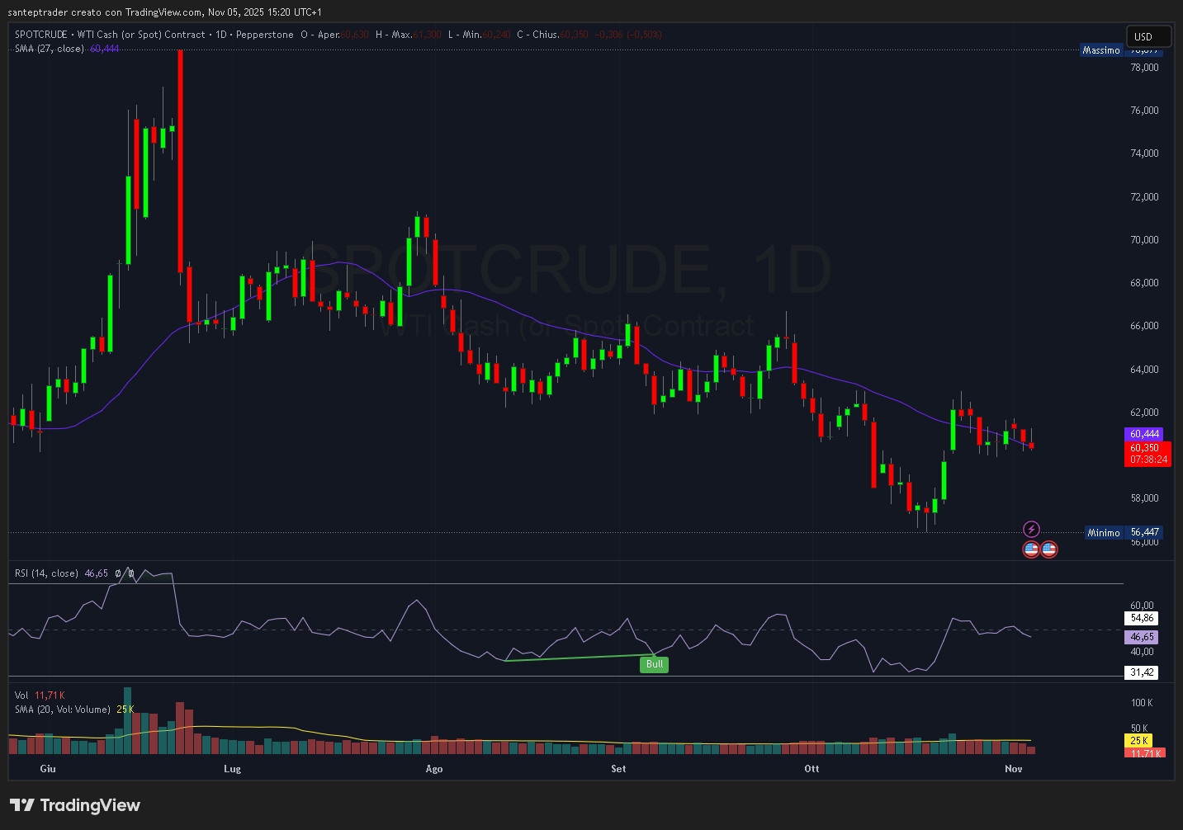The width and height of the screenshot is (1183, 830).
Task: Select the Massimo high price label
Action: pyautogui.click(x=1101, y=50)
